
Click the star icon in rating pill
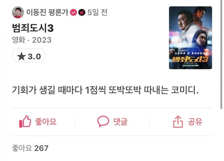[x=21, y=56]
